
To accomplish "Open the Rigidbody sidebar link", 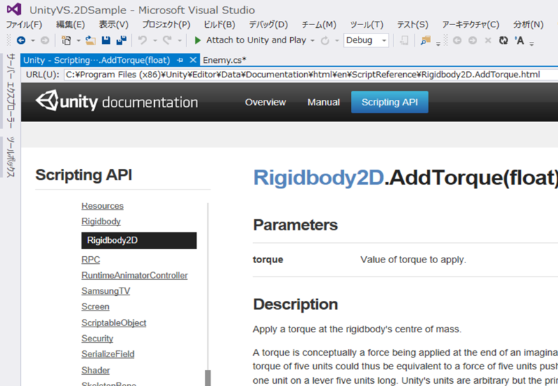I will coord(101,221).
